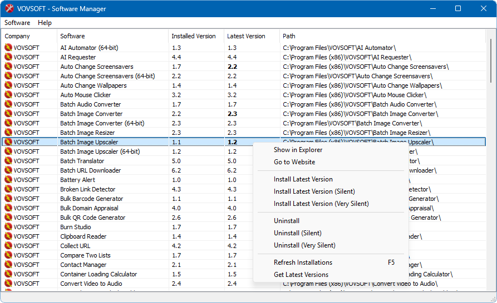Click the icon in Broken Link Detector row

click(x=8, y=189)
